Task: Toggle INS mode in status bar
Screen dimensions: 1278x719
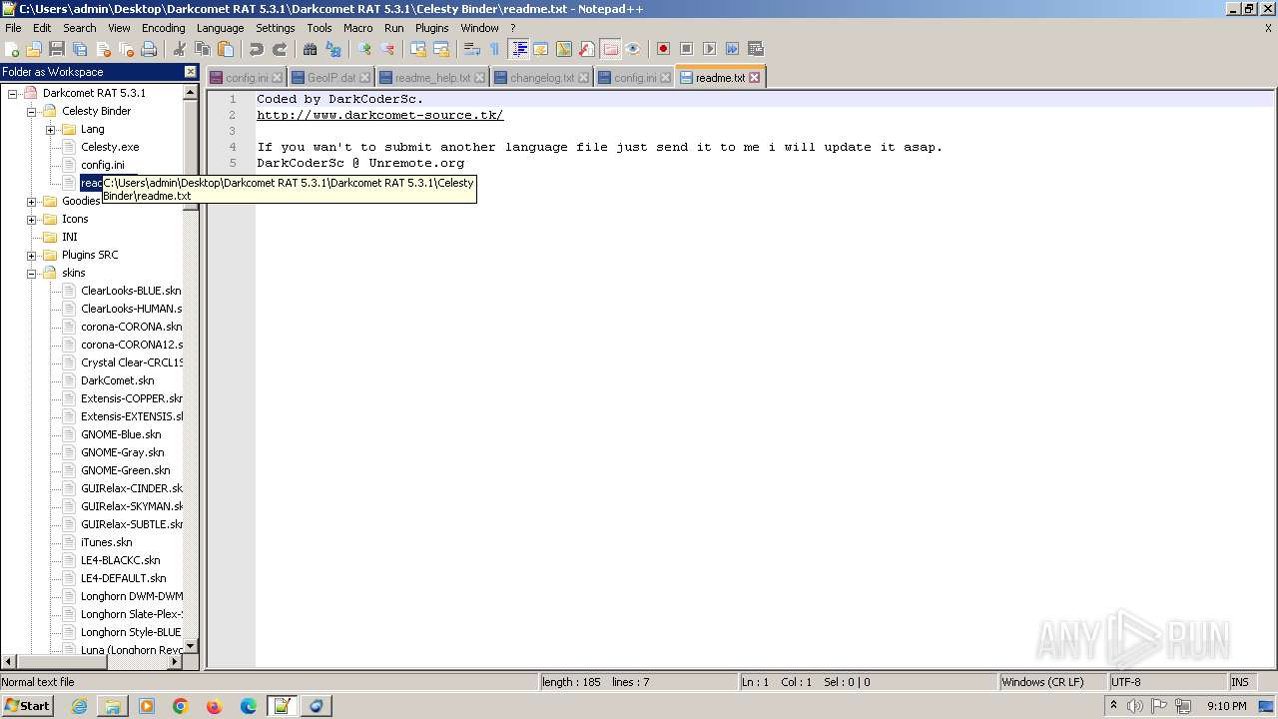Action: click(1239, 682)
